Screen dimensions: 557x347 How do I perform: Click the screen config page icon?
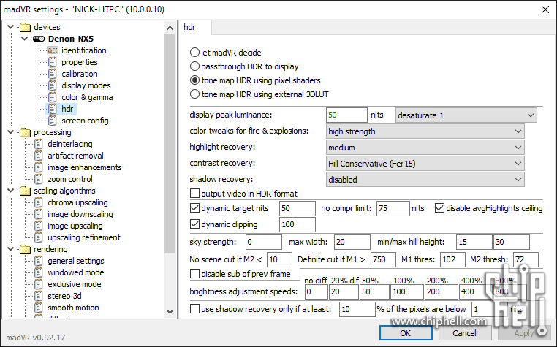coord(52,121)
